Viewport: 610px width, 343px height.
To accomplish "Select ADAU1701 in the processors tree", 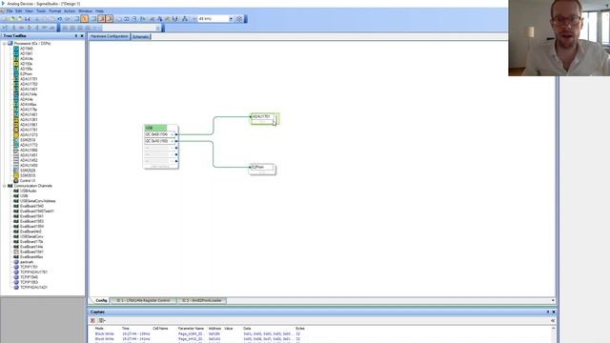I will (29, 79).
